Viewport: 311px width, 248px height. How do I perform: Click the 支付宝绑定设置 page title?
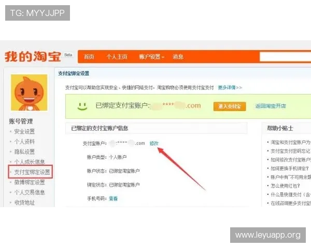74,73
